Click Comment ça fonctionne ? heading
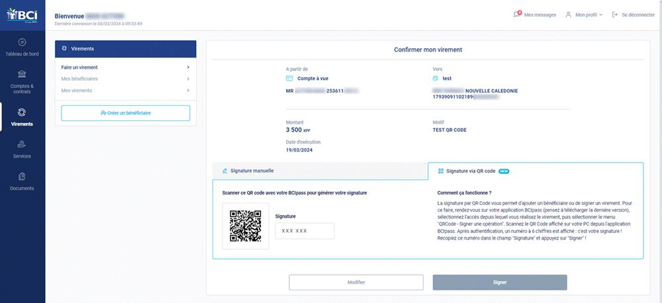Image resolution: width=662 pixels, height=303 pixels. click(464, 193)
